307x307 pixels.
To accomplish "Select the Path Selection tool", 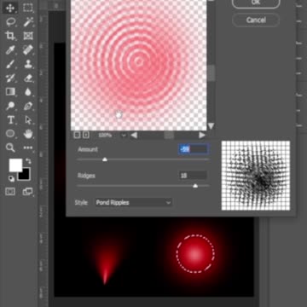I will 28,120.
